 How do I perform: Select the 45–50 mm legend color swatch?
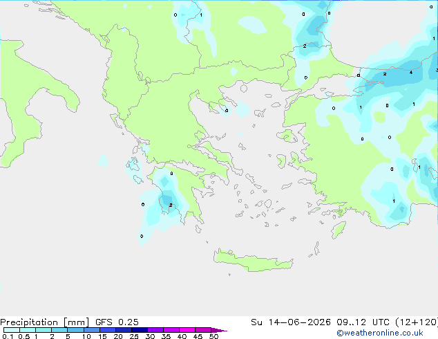pyautogui.click(x=203, y=330)
